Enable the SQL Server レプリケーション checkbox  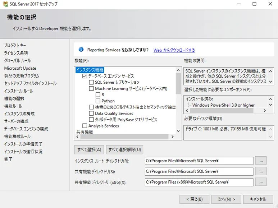tap(91, 82)
